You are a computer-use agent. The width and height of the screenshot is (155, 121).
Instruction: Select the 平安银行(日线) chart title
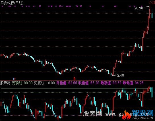12,3
